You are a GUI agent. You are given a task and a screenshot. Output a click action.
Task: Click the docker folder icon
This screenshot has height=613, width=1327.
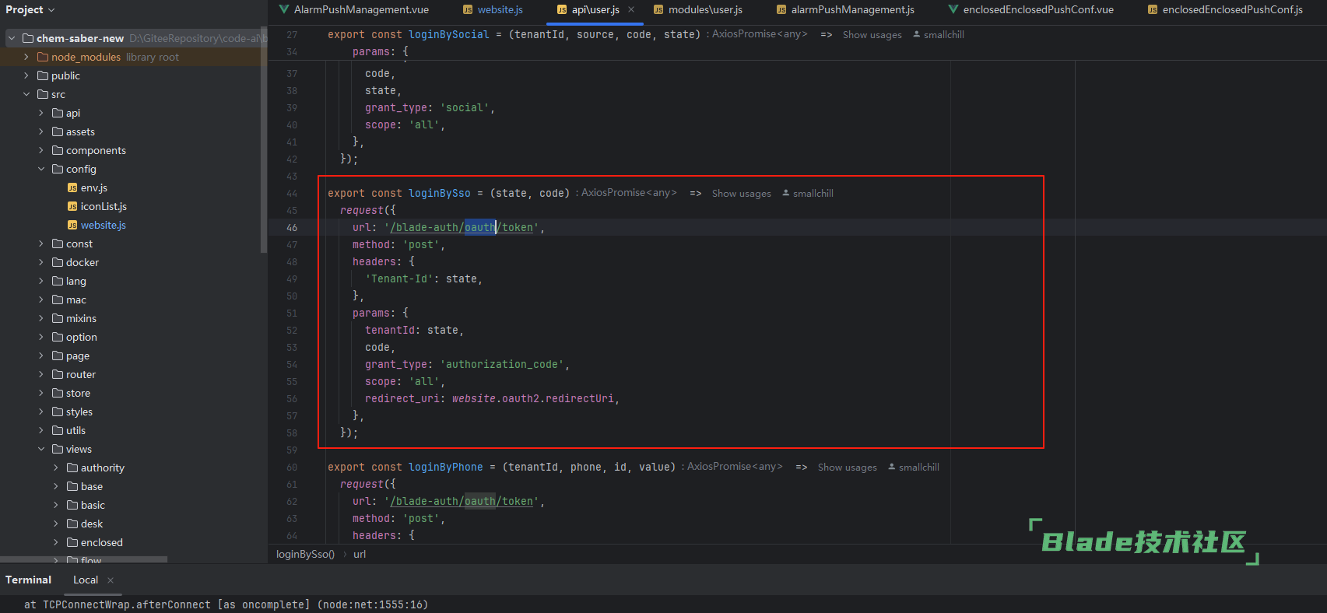58,262
